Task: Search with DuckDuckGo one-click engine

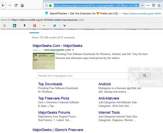Action: tap(35, 26)
